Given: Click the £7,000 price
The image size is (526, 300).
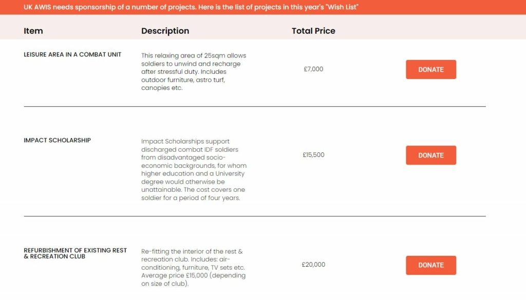Looking at the screenshot, I should tap(313, 69).
